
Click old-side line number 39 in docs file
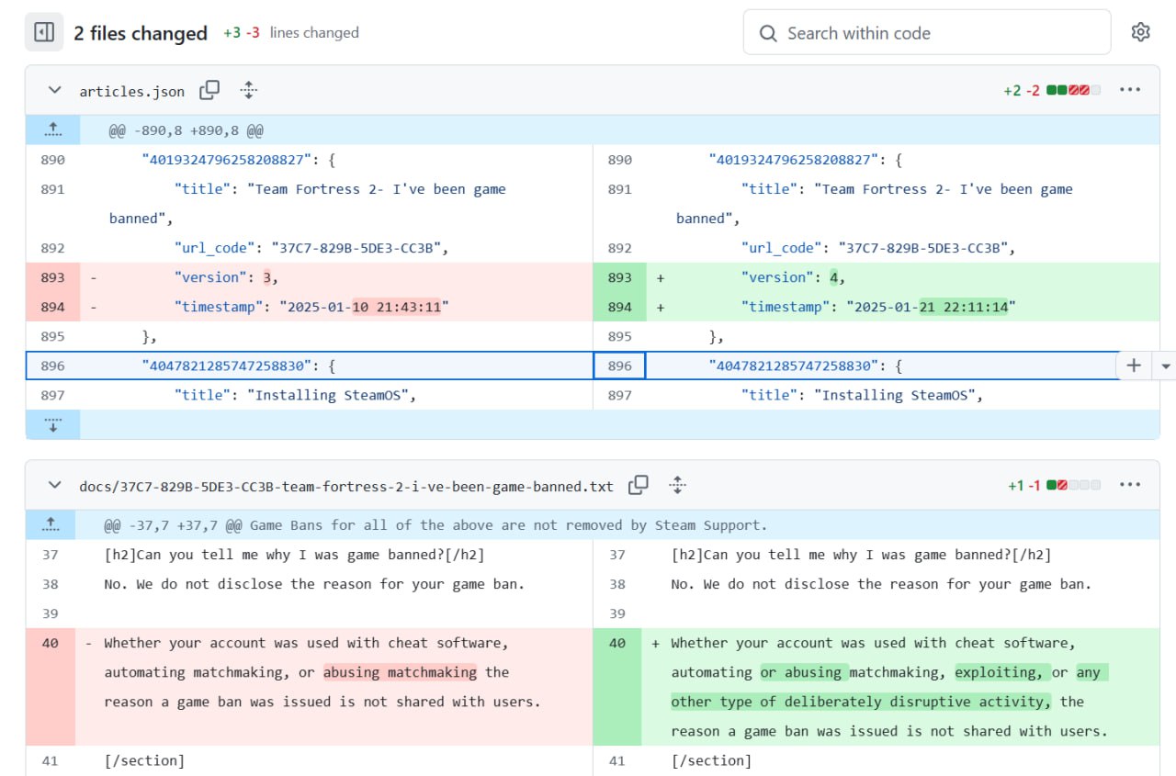[x=50, y=613]
